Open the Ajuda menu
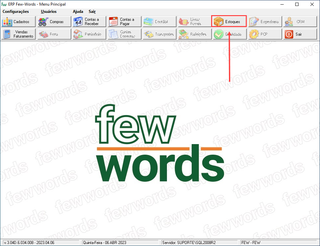Image resolution: width=320 pixels, height=246 pixels. point(78,12)
